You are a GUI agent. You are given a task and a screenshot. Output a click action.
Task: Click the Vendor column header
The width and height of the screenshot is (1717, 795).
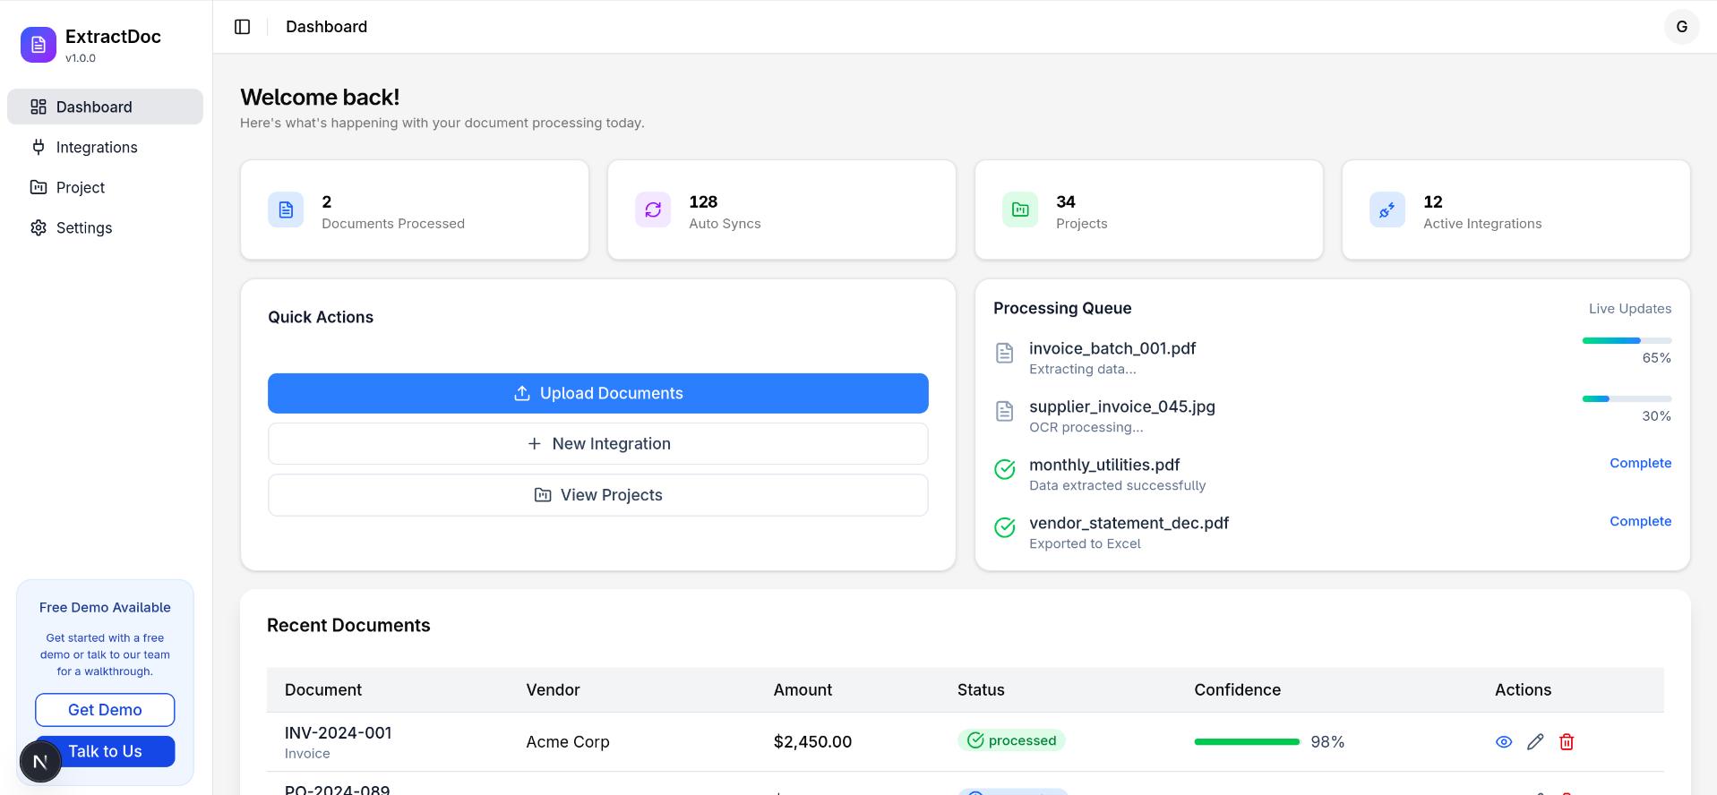(x=553, y=690)
